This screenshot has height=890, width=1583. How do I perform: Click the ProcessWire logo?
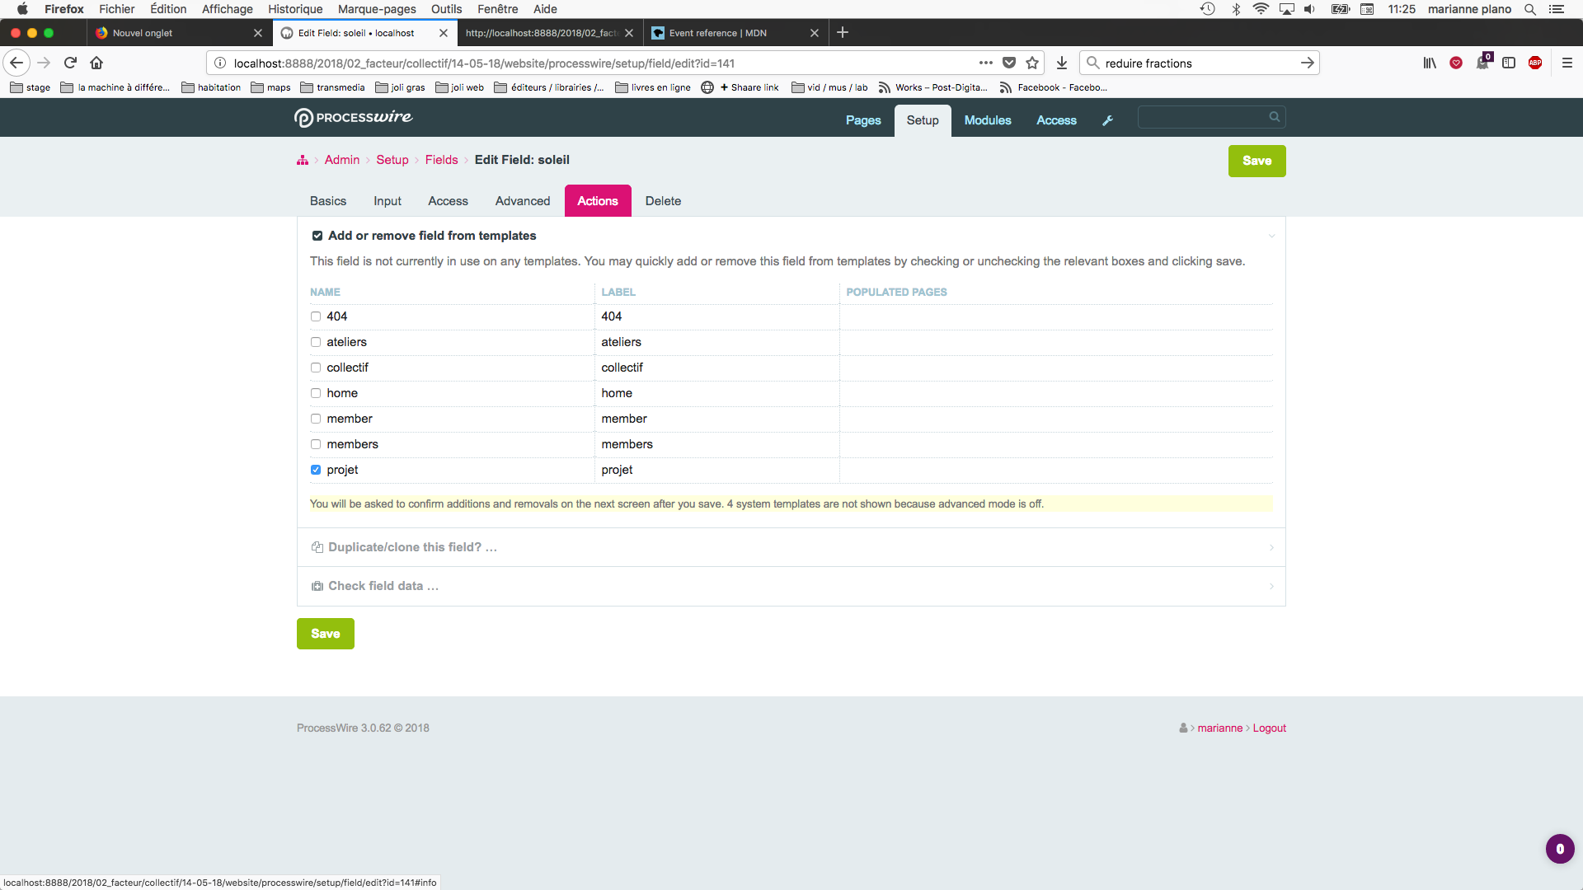(x=353, y=118)
